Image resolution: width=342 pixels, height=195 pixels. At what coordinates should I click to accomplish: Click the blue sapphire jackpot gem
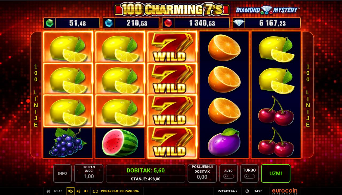click(109, 23)
